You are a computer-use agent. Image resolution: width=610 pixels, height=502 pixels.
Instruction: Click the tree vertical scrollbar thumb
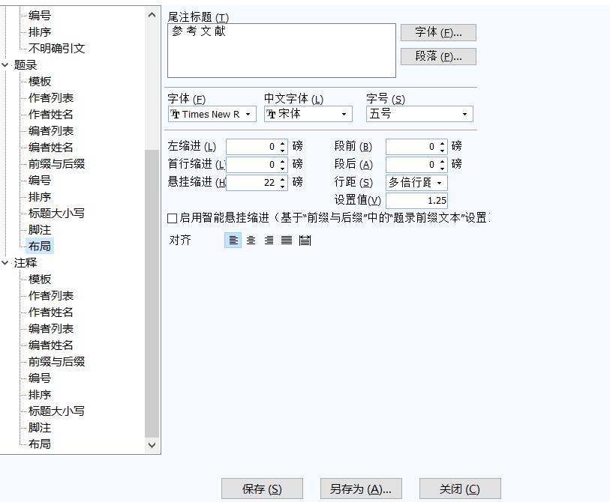pyautogui.click(x=152, y=294)
